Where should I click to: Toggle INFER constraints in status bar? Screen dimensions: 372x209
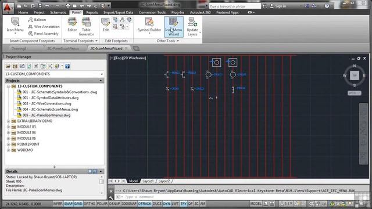(58, 204)
